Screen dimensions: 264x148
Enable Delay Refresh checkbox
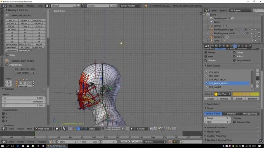(x=234, y=60)
